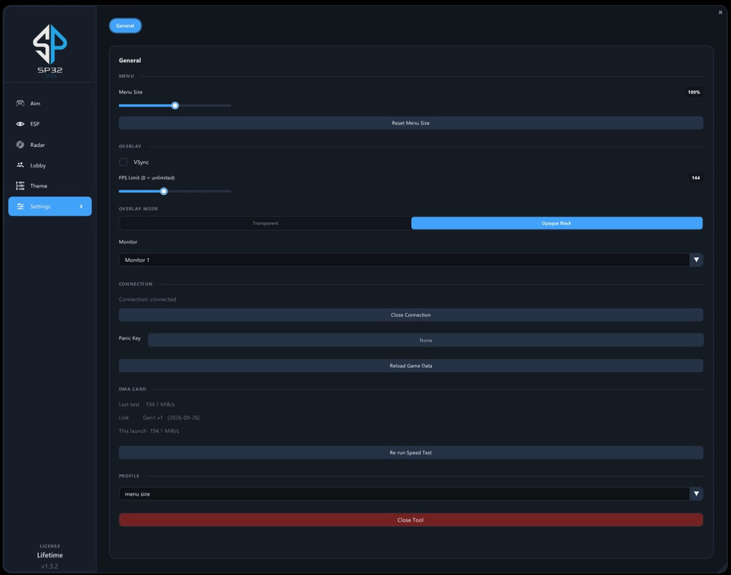The height and width of the screenshot is (575, 731).
Task: Open the Theme sidebar item
Action: coord(50,186)
